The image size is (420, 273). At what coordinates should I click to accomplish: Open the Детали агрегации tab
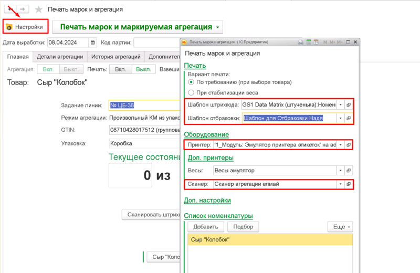tap(60, 57)
